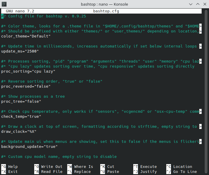Viewport: 209px width, 175px height.
Task: Click the ^X Exit shortcut
Action: pyautogui.click(x=9, y=172)
